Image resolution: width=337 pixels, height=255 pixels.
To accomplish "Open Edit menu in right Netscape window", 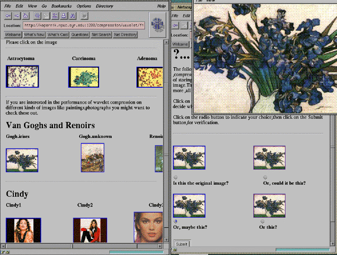I will click(186, 16).
